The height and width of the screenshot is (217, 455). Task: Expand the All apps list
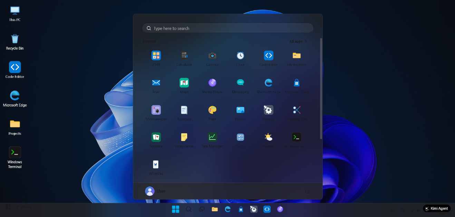click(x=298, y=41)
